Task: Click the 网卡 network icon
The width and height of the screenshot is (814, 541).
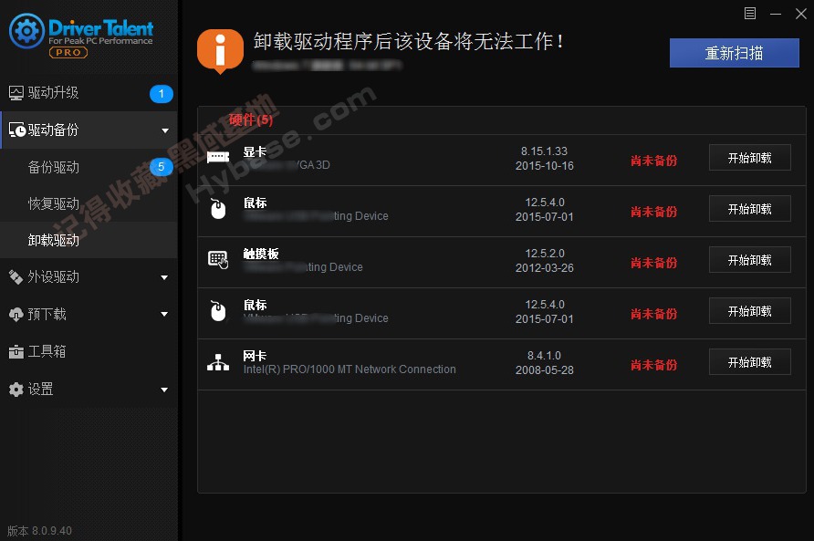Action: [x=218, y=362]
